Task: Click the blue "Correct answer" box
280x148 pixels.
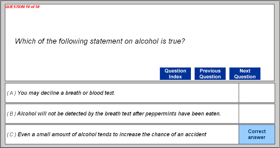Action: [x=257, y=134]
